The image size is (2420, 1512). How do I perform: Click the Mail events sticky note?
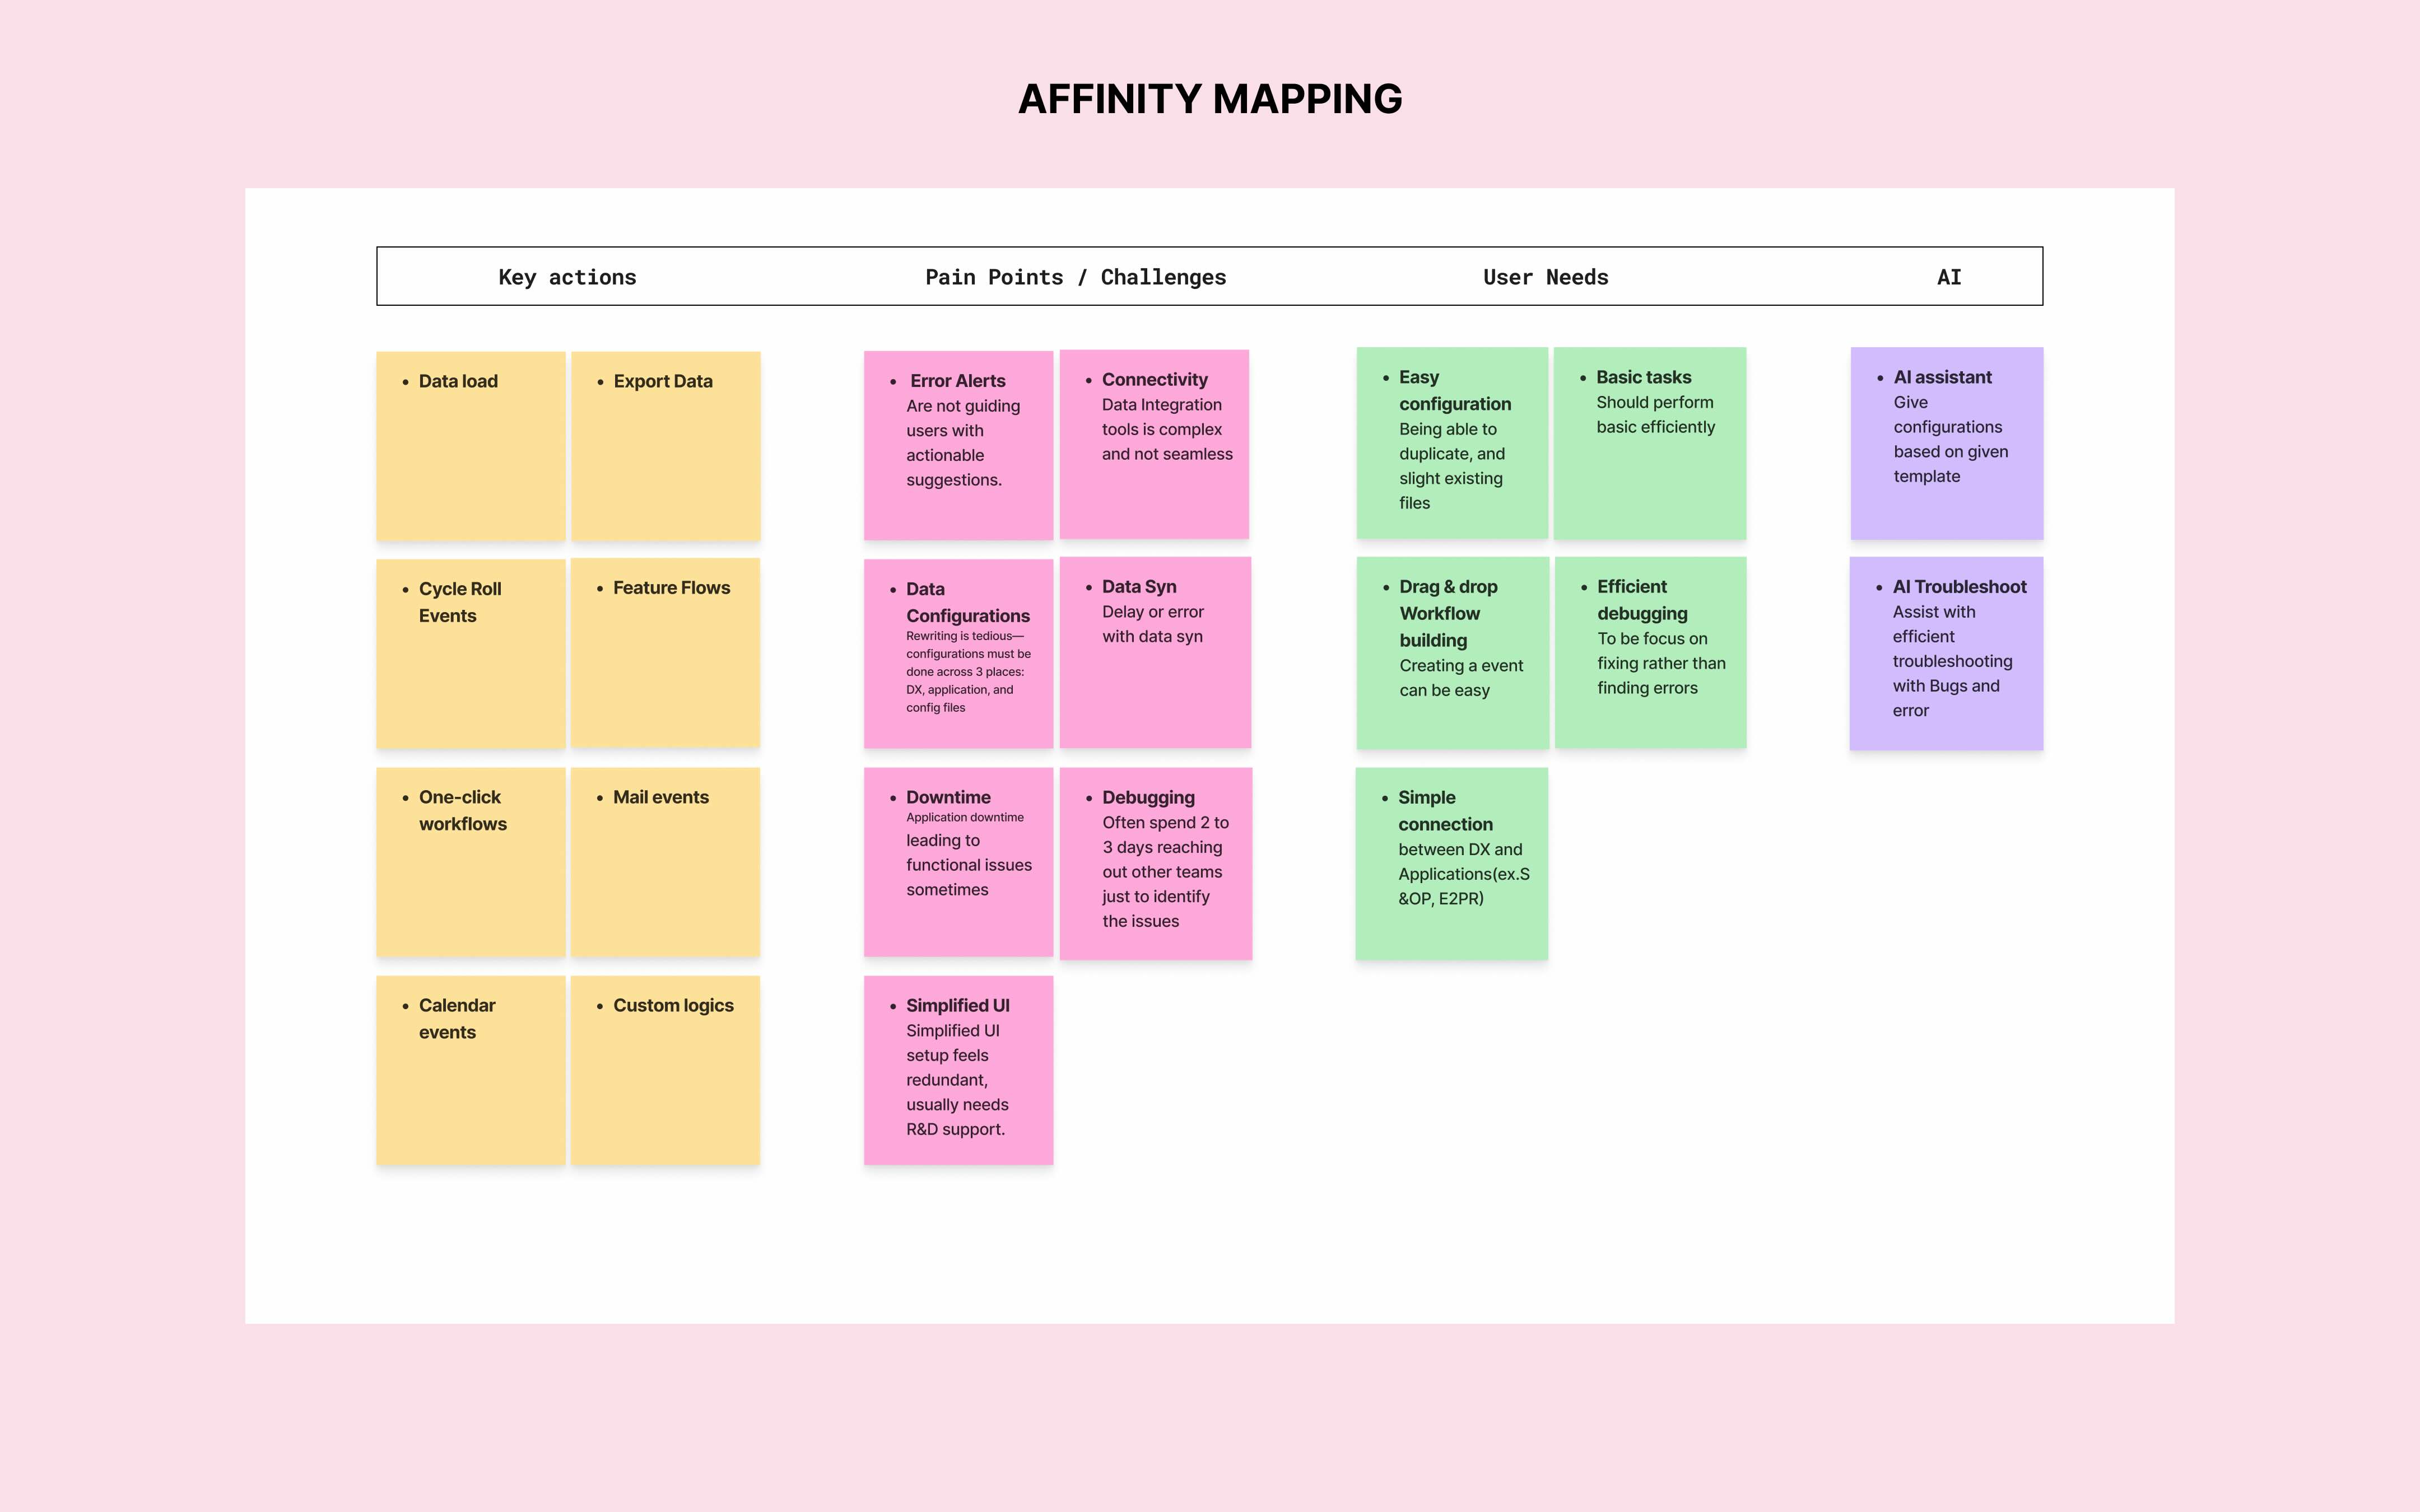point(665,862)
